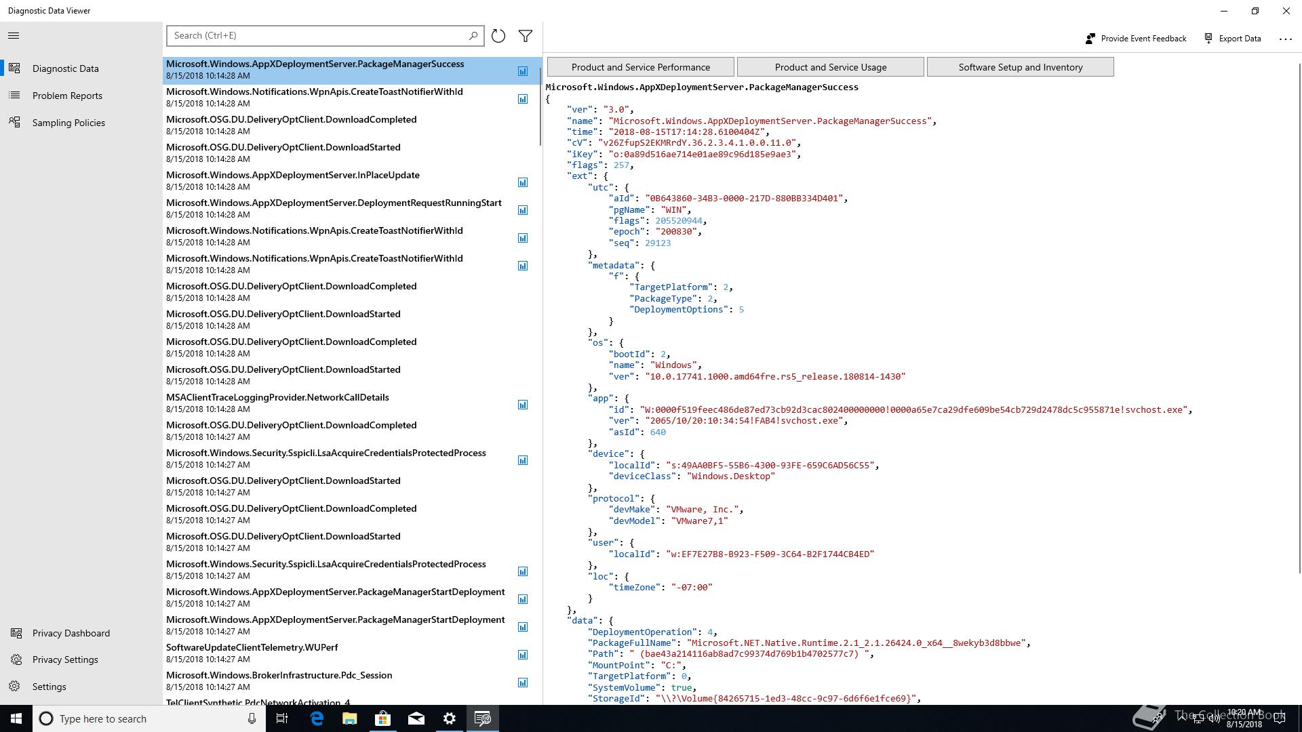Screen dimensions: 1302x732
Task: Click sampling icon for WUPerf event
Action: tap(523, 655)
